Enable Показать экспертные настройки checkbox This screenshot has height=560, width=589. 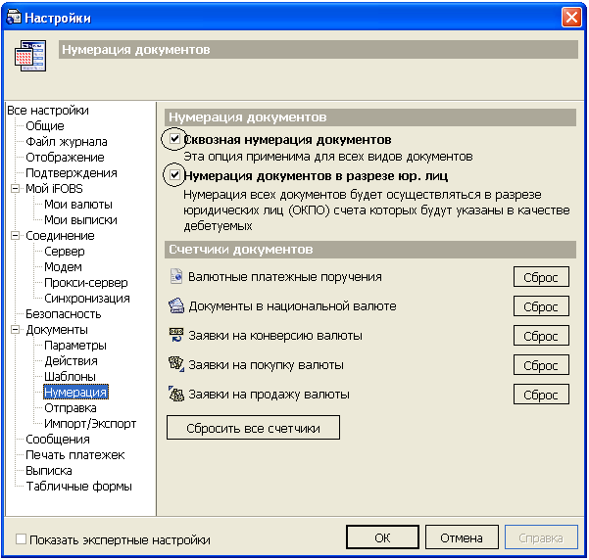[21, 539]
